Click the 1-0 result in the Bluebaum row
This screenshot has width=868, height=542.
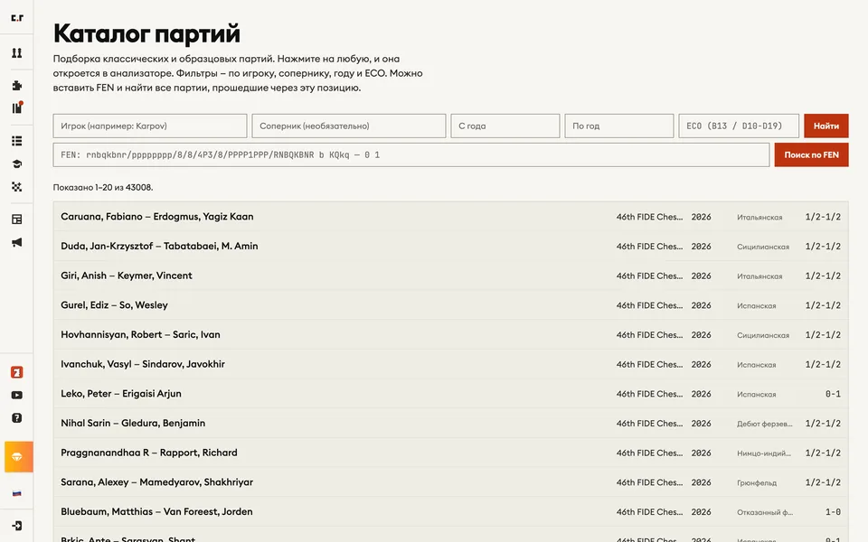click(x=833, y=512)
